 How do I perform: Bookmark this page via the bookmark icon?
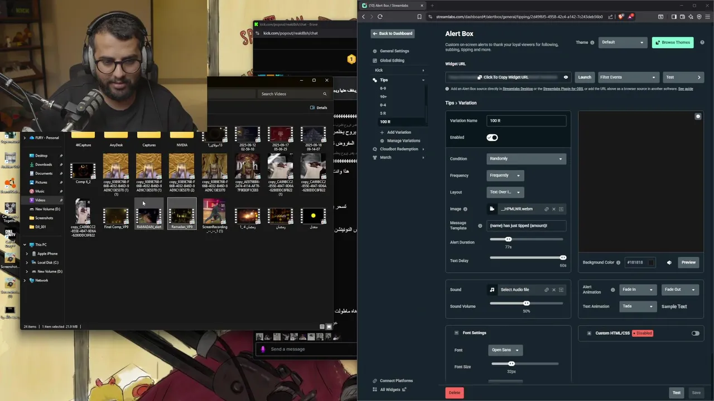point(419,17)
